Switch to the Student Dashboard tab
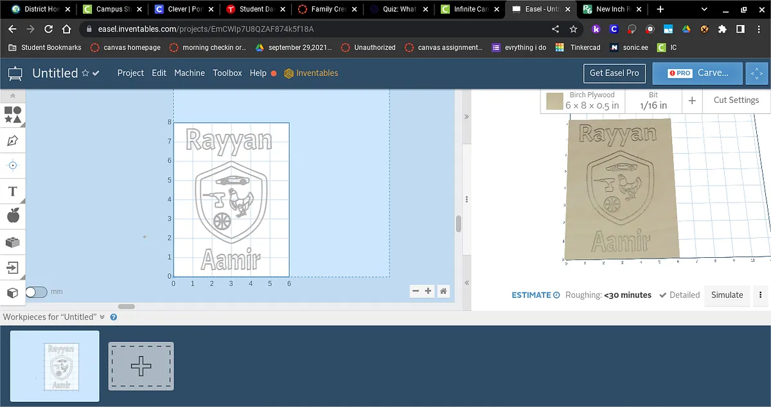 click(x=254, y=10)
